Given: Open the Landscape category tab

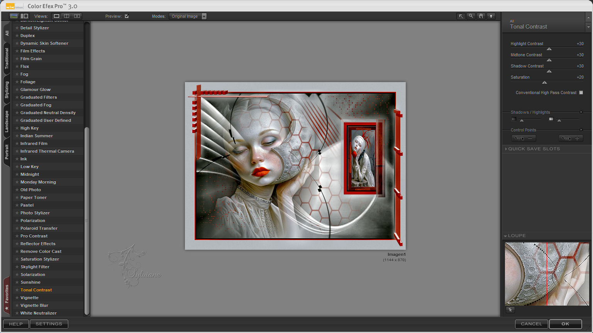Looking at the screenshot, I should [x=7, y=121].
